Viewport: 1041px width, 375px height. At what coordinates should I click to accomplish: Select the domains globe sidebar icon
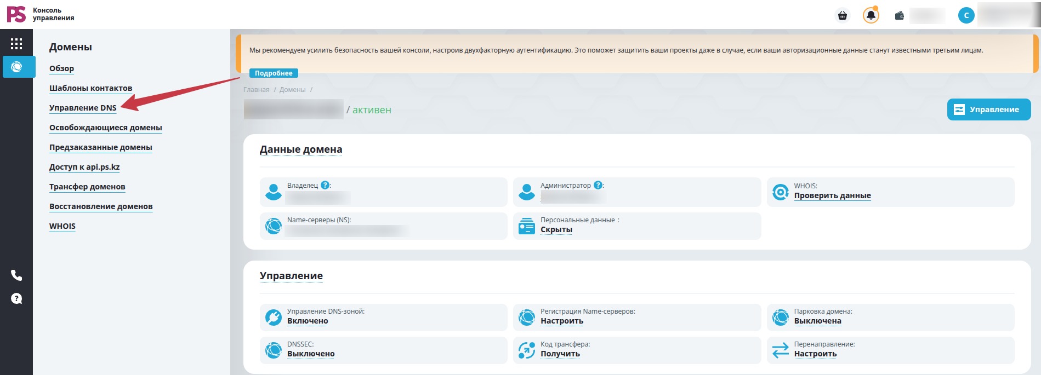[x=17, y=67]
